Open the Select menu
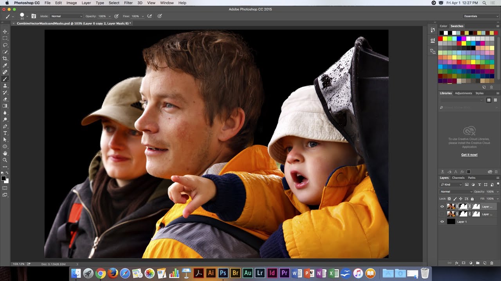 tap(114, 3)
